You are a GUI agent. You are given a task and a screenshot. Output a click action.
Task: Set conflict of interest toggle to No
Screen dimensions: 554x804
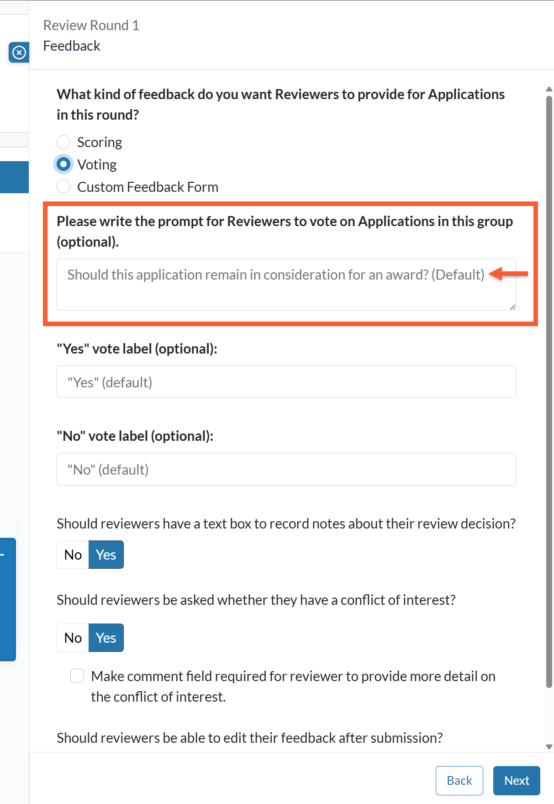pos(73,638)
